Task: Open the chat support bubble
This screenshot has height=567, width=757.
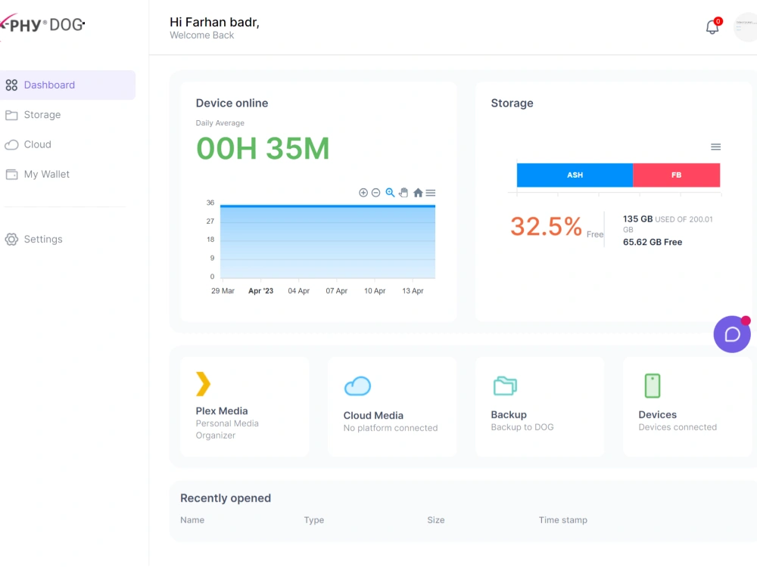Action: click(x=732, y=334)
